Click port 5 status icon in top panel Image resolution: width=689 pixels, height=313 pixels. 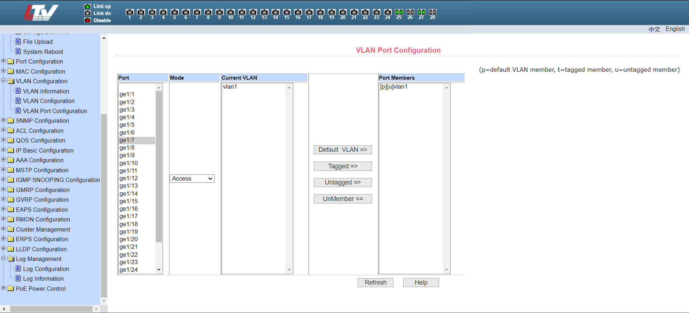174,12
